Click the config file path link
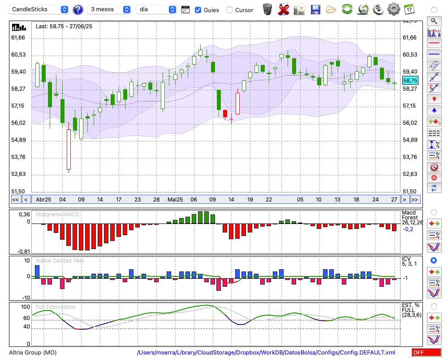The image size is (448, 359). click(x=266, y=352)
